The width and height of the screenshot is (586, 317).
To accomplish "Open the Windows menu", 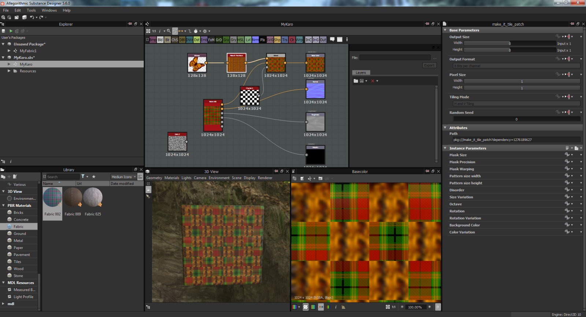I will tap(49, 10).
